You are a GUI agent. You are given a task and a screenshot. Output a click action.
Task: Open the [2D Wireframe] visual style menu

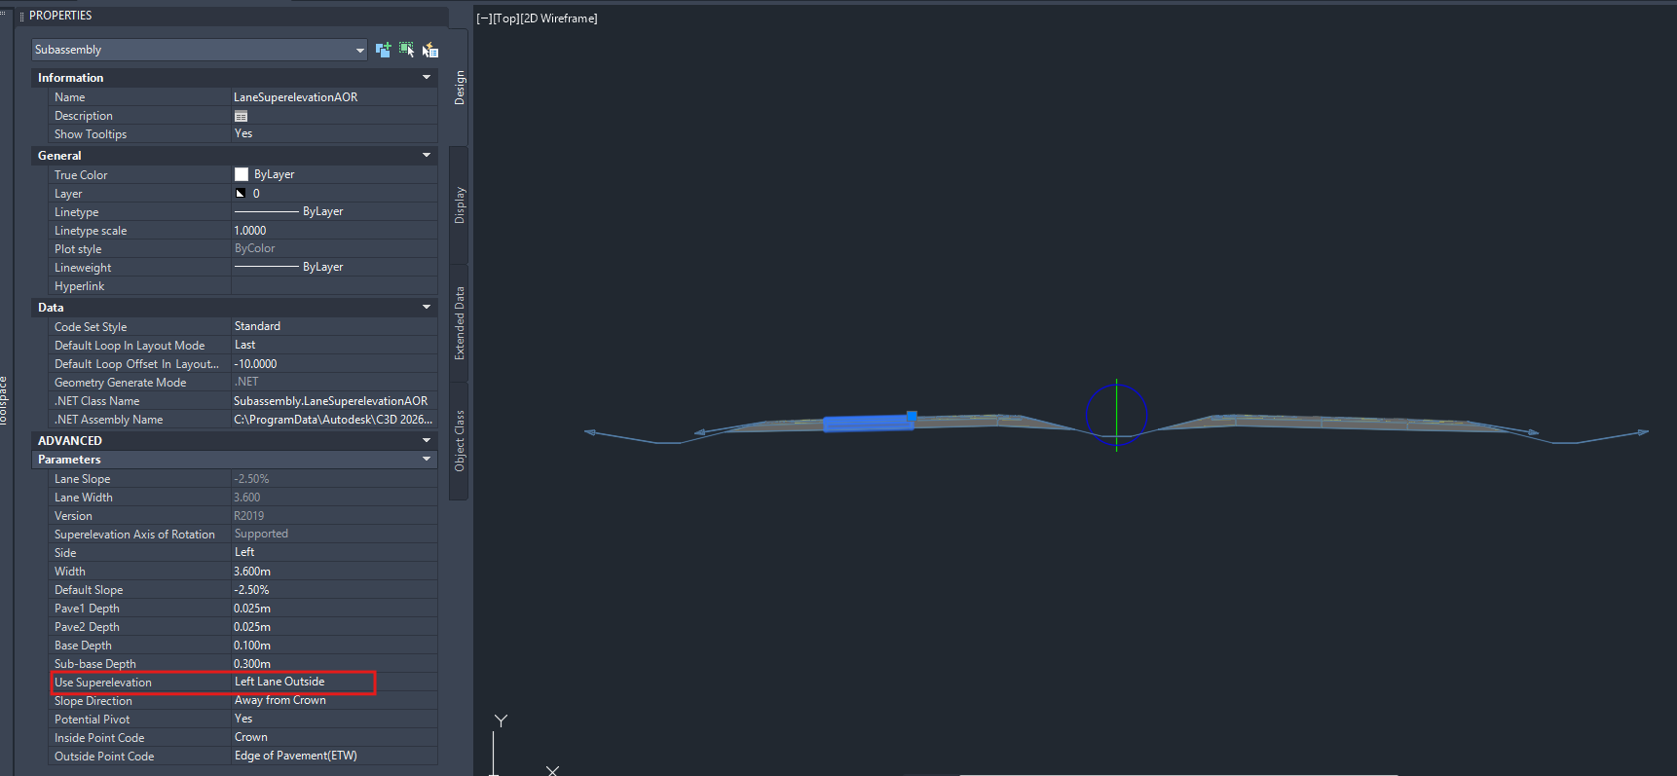559,18
